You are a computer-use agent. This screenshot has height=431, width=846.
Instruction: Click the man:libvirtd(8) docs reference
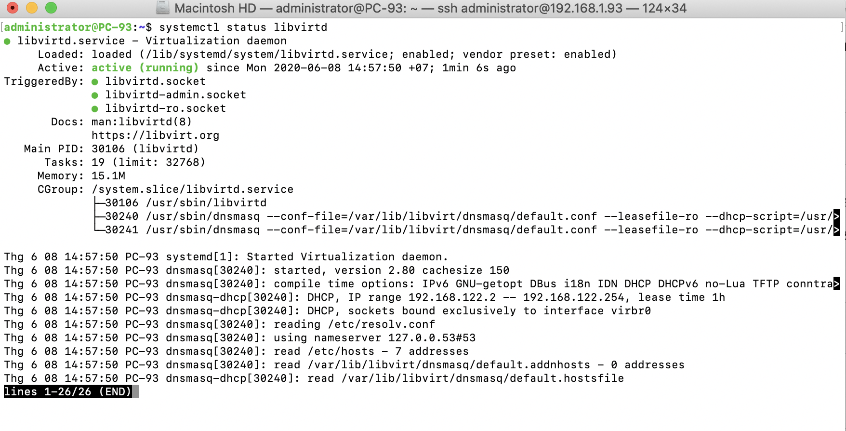click(x=142, y=122)
